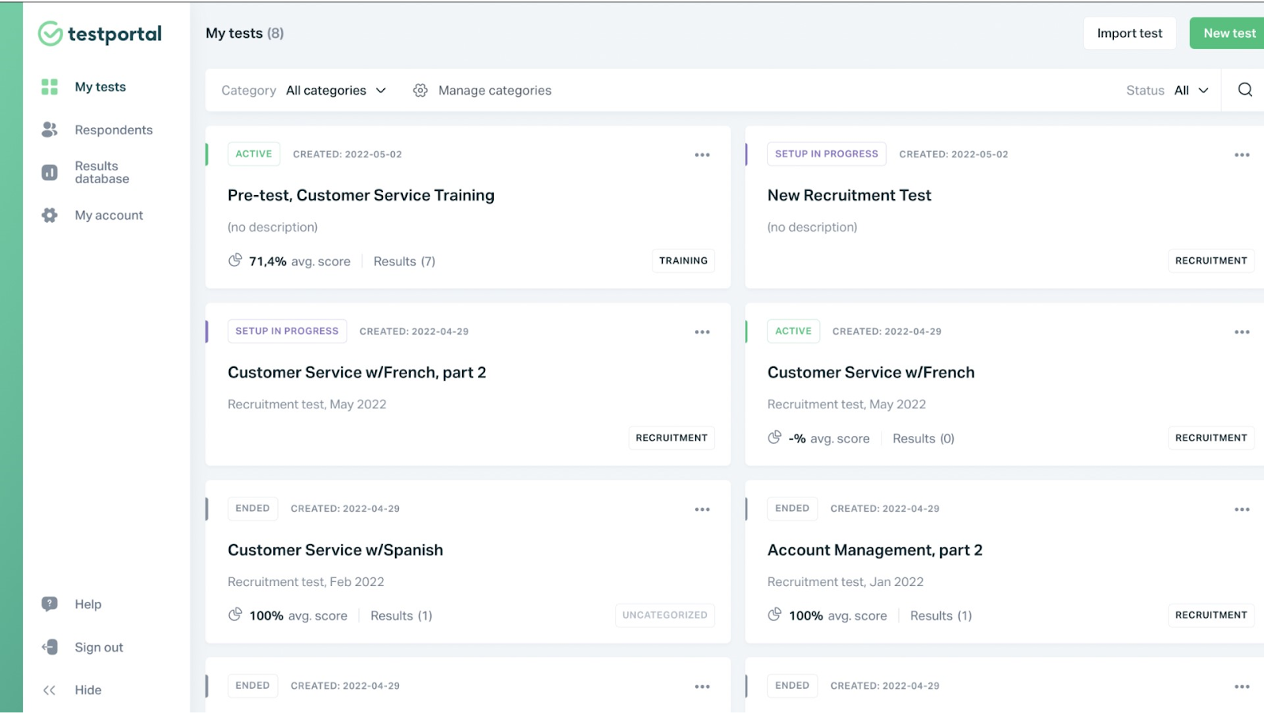This screenshot has height=714, width=1264.
Task: Click the TRAINING category tag
Action: (683, 261)
